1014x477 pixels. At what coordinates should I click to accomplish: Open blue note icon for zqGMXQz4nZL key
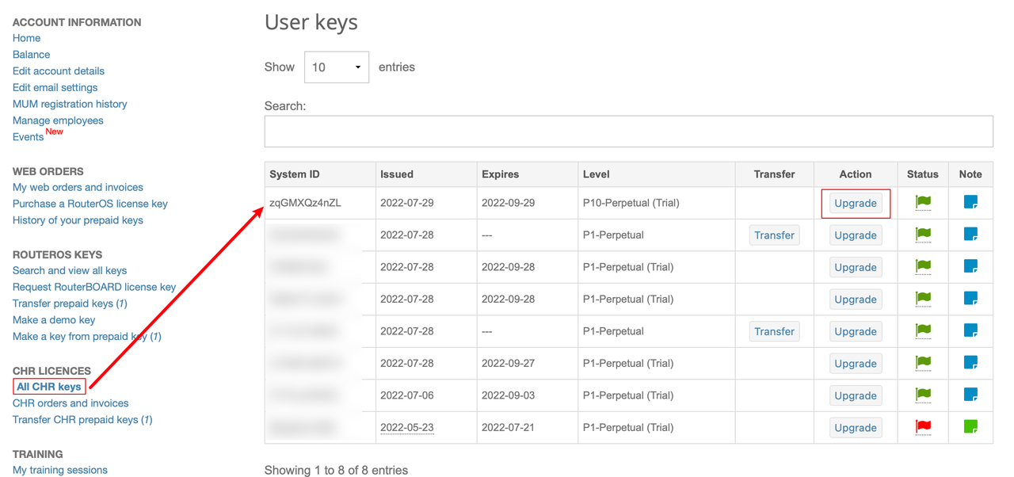coord(970,202)
